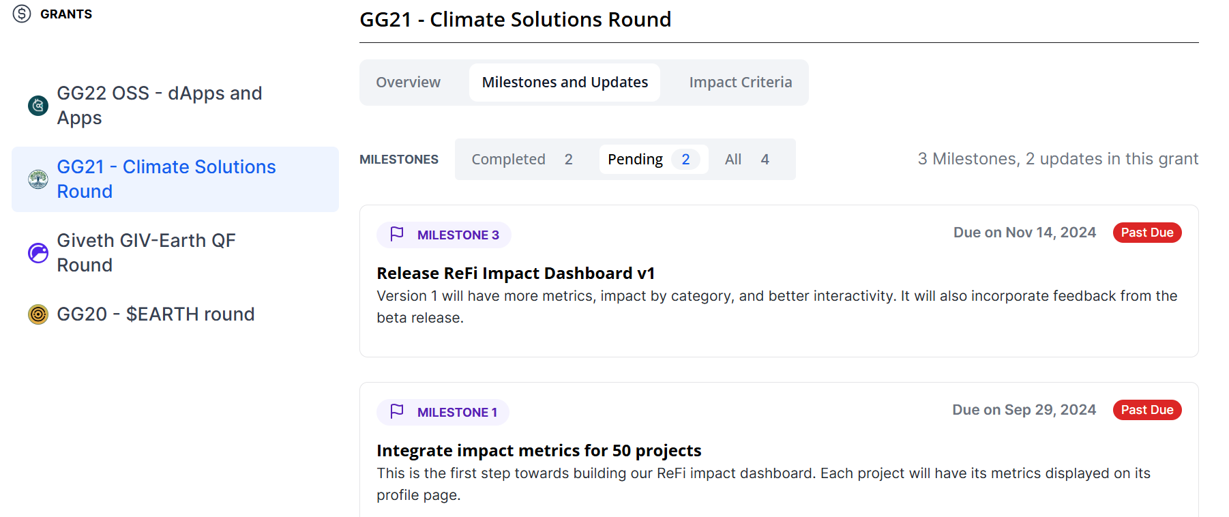1229x517 pixels.
Task: Click the Past Due badge on Milestone 3
Action: pos(1146,233)
